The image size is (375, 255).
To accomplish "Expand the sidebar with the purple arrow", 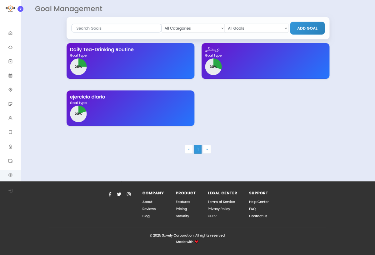I will 21,9.
